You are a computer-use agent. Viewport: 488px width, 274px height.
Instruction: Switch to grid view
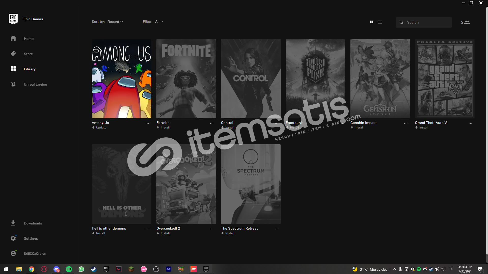coord(372,22)
